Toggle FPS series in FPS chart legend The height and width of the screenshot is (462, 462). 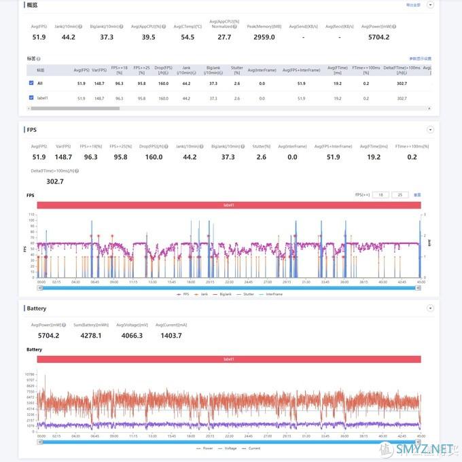click(x=183, y=294)
